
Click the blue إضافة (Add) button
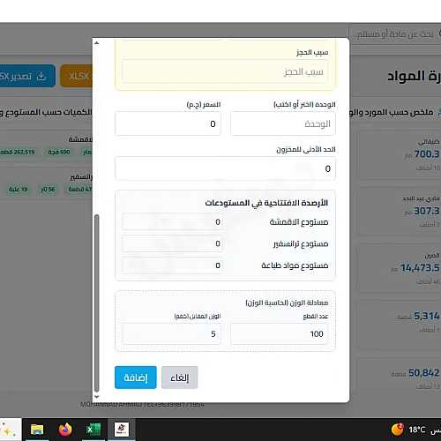click(136, 377)
